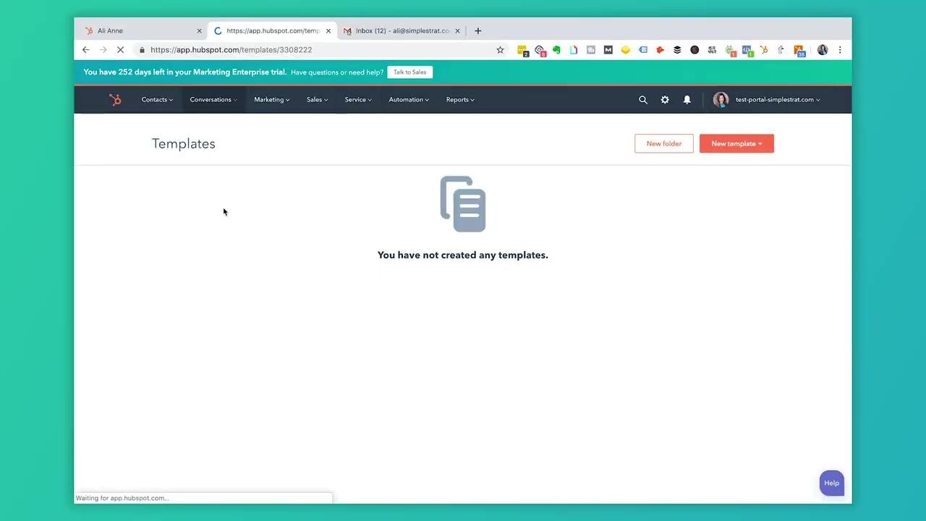Stop loading the page with X button
This screenshot has width=926, height=521.
coord(120,50)
